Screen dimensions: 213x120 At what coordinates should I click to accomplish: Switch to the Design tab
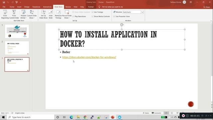pyautogui.click(x=27, y=7)
